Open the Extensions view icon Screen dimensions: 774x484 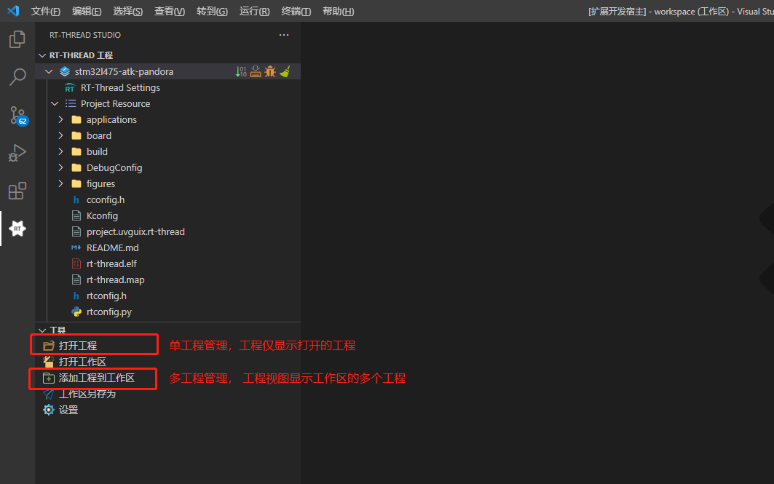pos(17,191)
